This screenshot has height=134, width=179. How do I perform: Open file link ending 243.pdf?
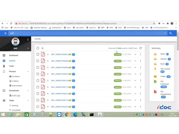[61, 94]
